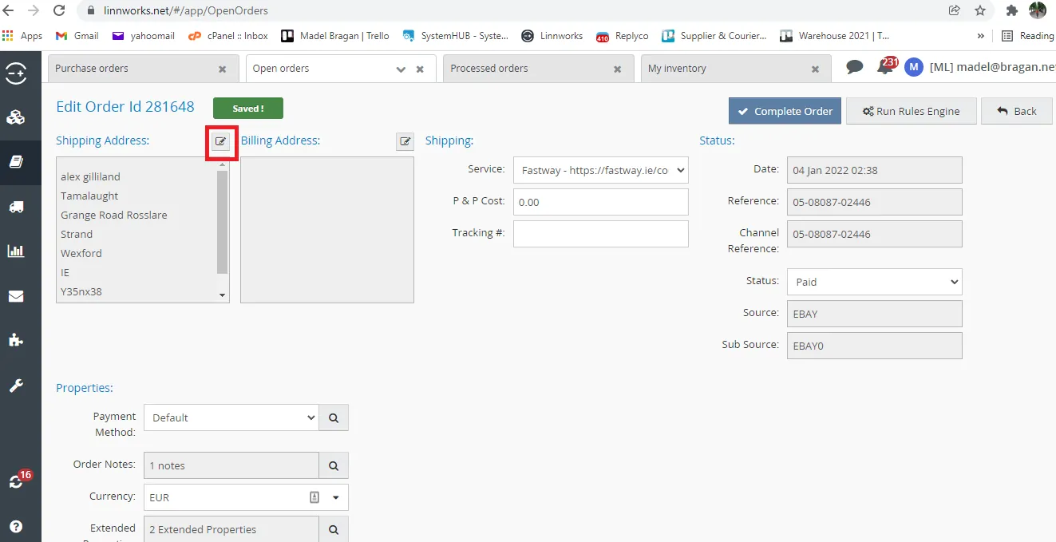The image size is (1056, 542).
Task: Open the Orders sidebar icon
Action: pyautogui.click(x=16, y=162)
